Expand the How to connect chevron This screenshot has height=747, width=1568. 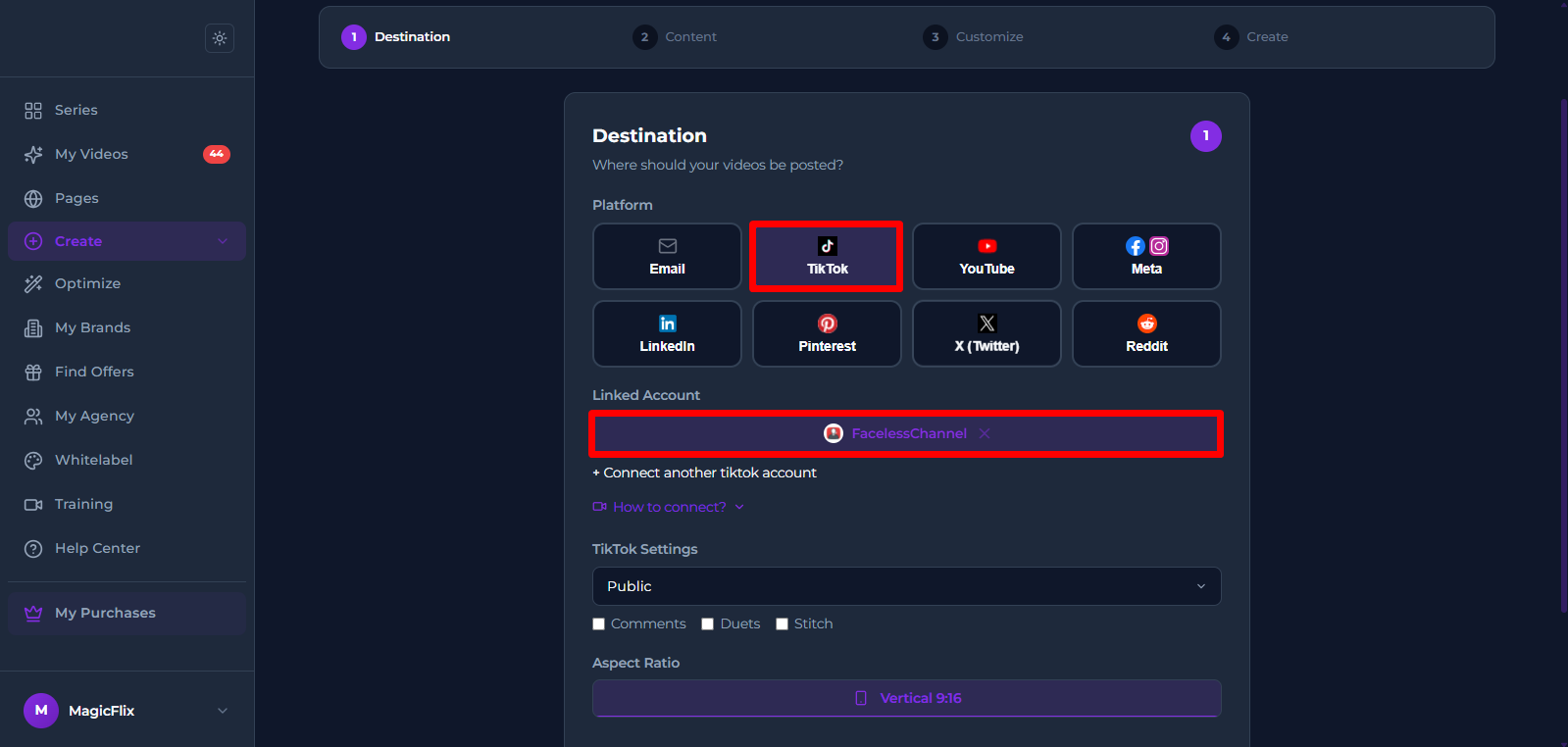click(x=739, y=507)
